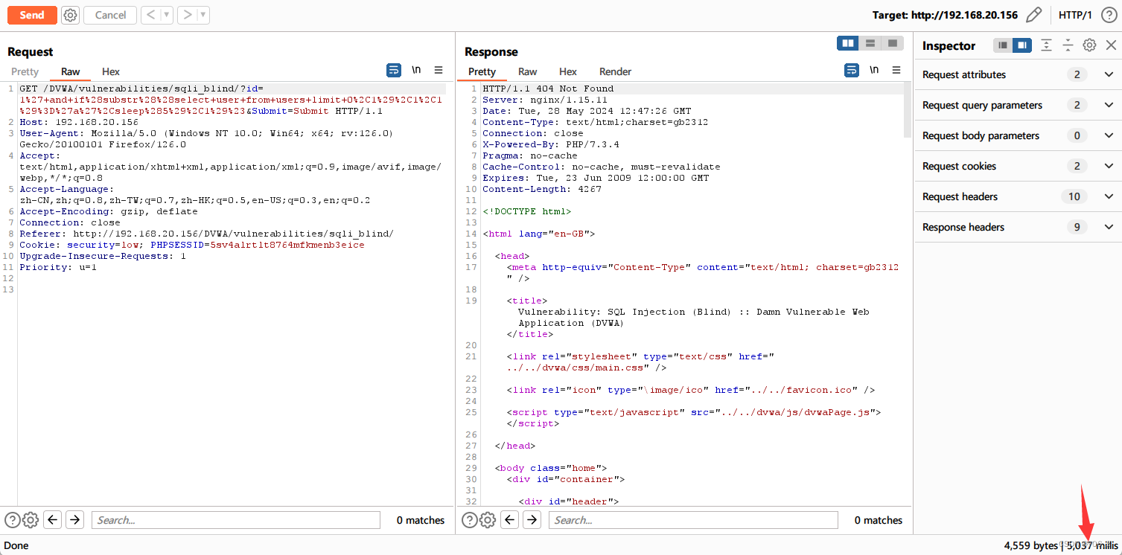Click the Response vertical scrollbar
Viewport: 1122px width, 555px height.
click(908, 110)
